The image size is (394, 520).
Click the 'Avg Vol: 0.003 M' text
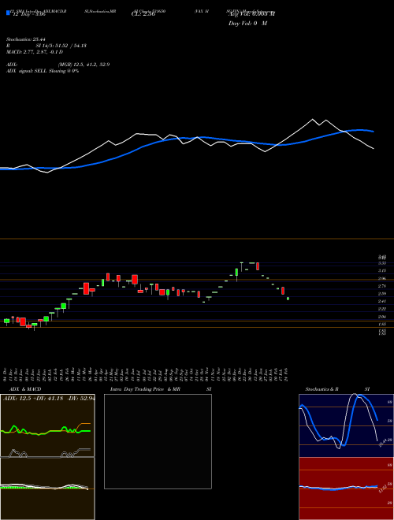[x=252, y=14]
